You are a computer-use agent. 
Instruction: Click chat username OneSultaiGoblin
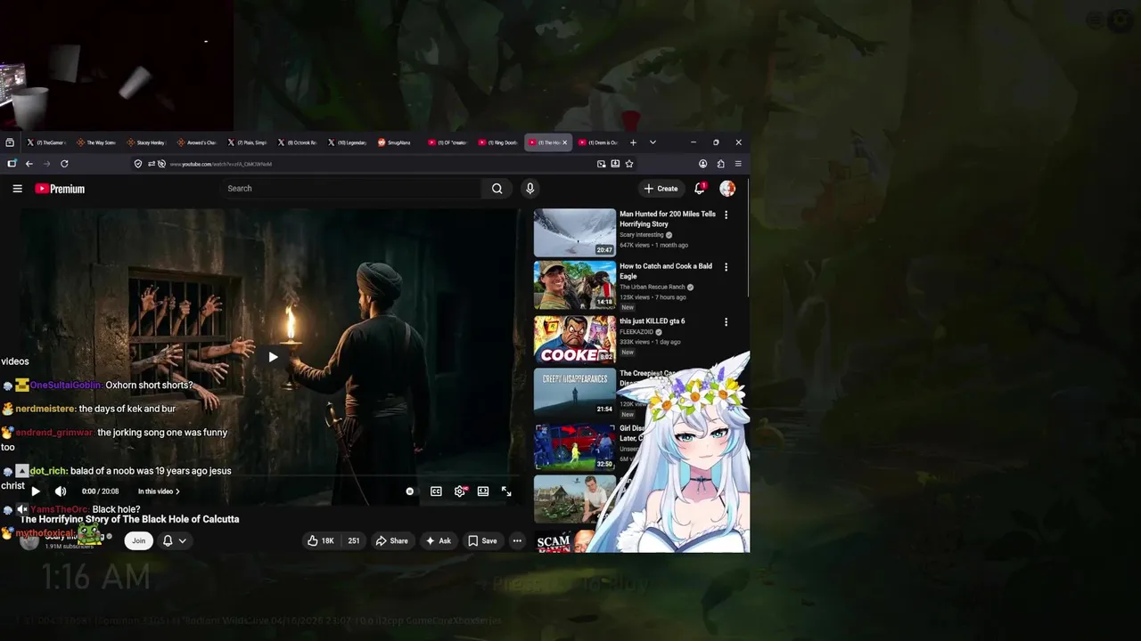click(66, 385)
